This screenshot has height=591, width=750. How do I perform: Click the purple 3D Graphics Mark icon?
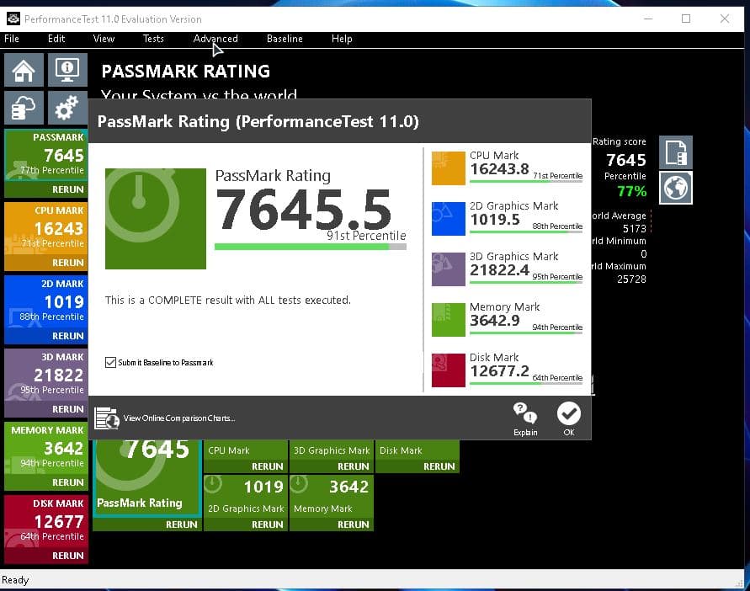(448, 269)
